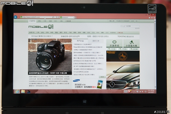The height and width of the screenshot is (114, 171).
Task: Open the featured headline ending in 影音網站
Action: click(98, 36)
